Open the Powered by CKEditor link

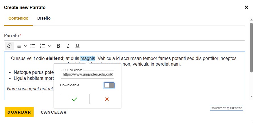pos(227,108)
